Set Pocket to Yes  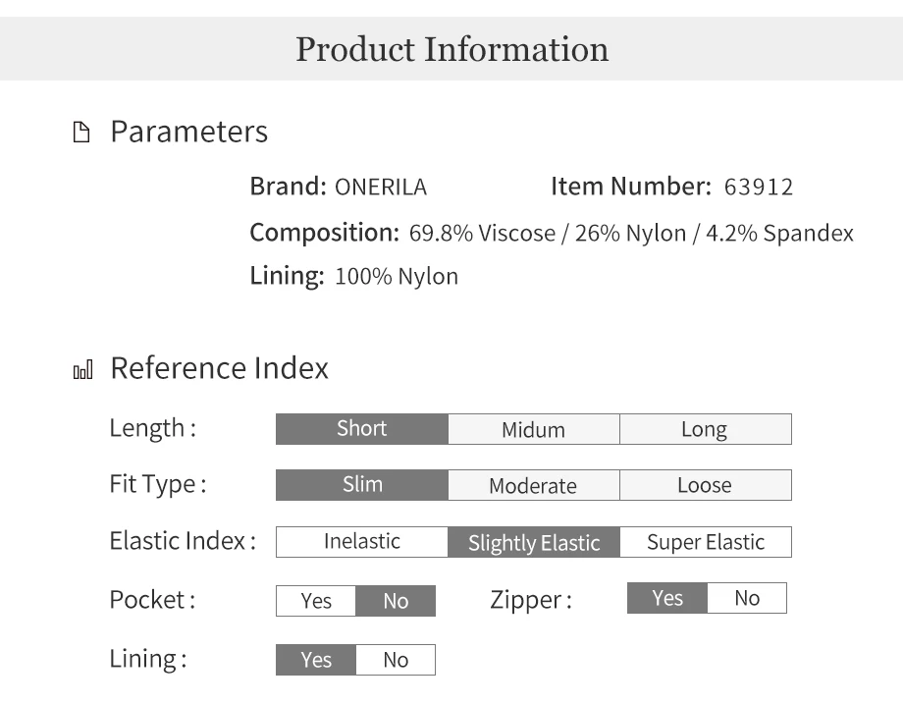coord(316,601)
